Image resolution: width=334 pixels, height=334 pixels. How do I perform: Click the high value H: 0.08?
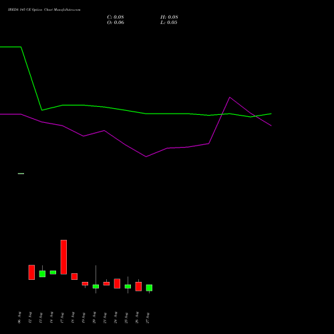(169, 17)
